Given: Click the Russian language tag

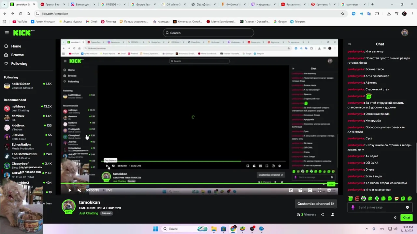Looking at the screenshot, I should point(106,213).
